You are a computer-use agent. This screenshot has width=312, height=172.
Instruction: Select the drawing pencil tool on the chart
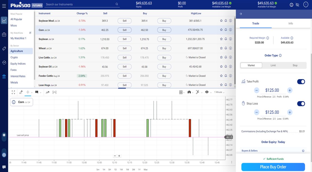point(21,92)
